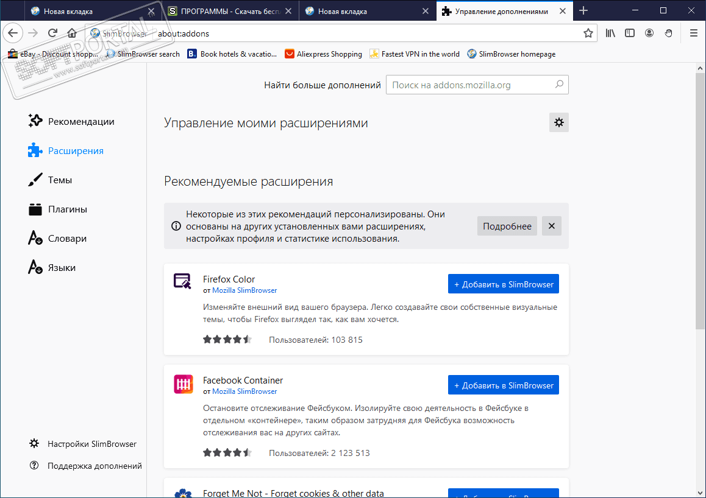
Task: Open the hamburger application menu
Action: tap(693, 33)
